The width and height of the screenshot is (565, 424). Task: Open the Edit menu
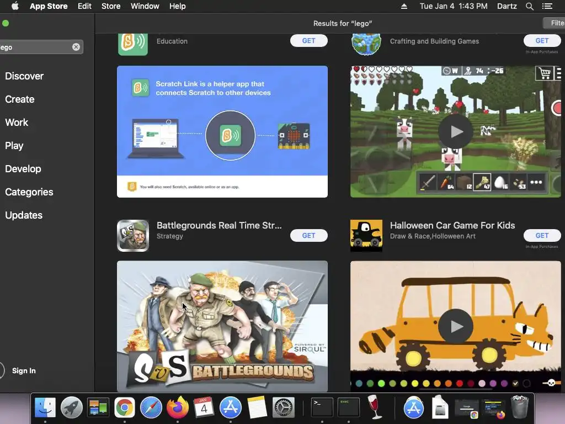pos(84,6)
